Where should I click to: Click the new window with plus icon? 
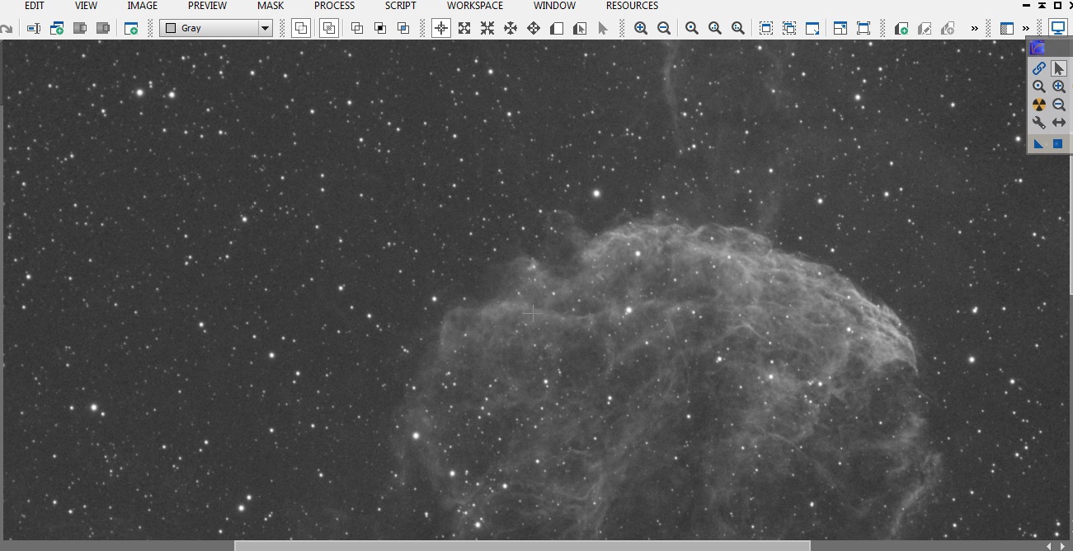pyautogui.click(x=57, y=28)
